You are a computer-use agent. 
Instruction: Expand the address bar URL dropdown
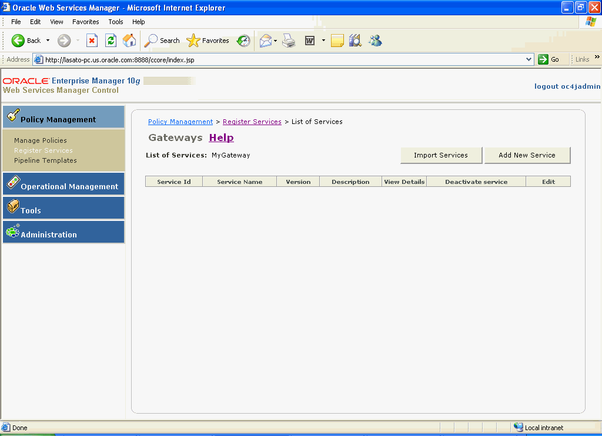pos(529,59)
